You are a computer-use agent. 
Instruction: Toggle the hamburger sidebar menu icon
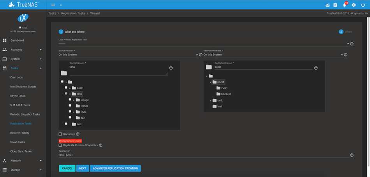coord(53,5)
